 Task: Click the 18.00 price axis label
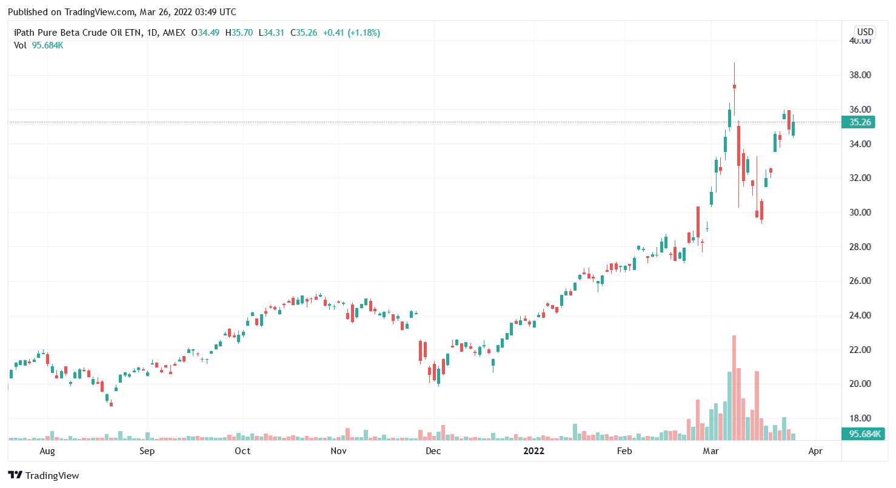tap(860, 418)
